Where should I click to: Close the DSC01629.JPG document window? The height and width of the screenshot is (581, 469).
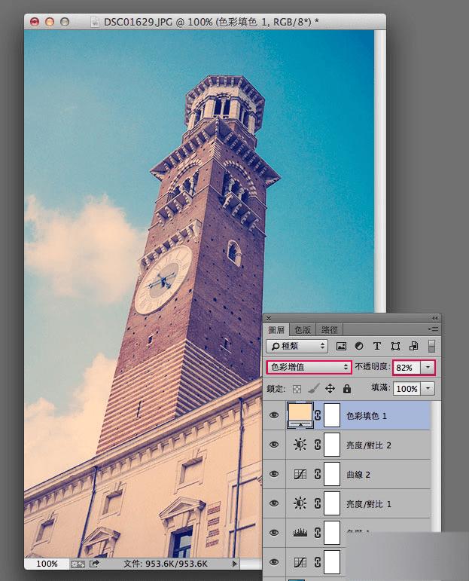[x=34, y=23]
